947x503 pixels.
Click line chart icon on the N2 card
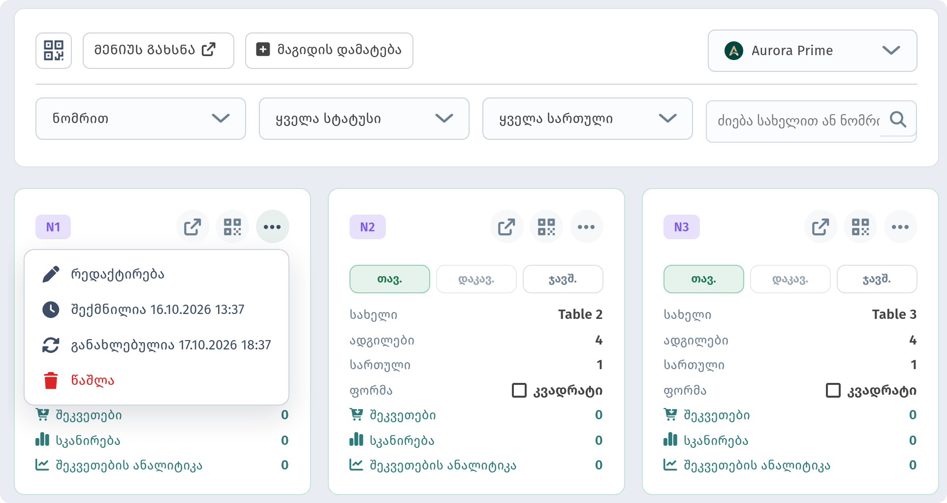click(356, 465)
